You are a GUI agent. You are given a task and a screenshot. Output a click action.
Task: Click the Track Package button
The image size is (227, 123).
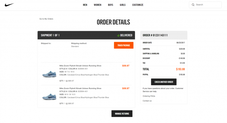(124, 45)
